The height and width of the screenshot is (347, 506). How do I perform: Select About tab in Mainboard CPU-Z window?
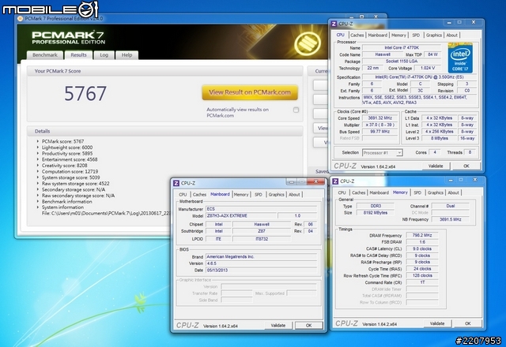coord(294,195)
